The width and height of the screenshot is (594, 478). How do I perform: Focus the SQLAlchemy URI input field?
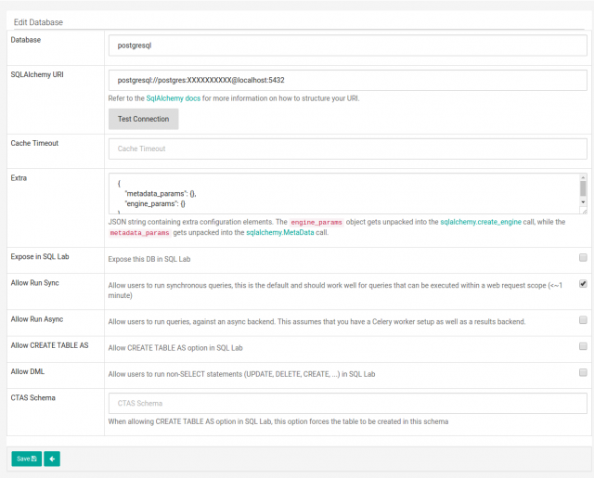coord(347,80)
